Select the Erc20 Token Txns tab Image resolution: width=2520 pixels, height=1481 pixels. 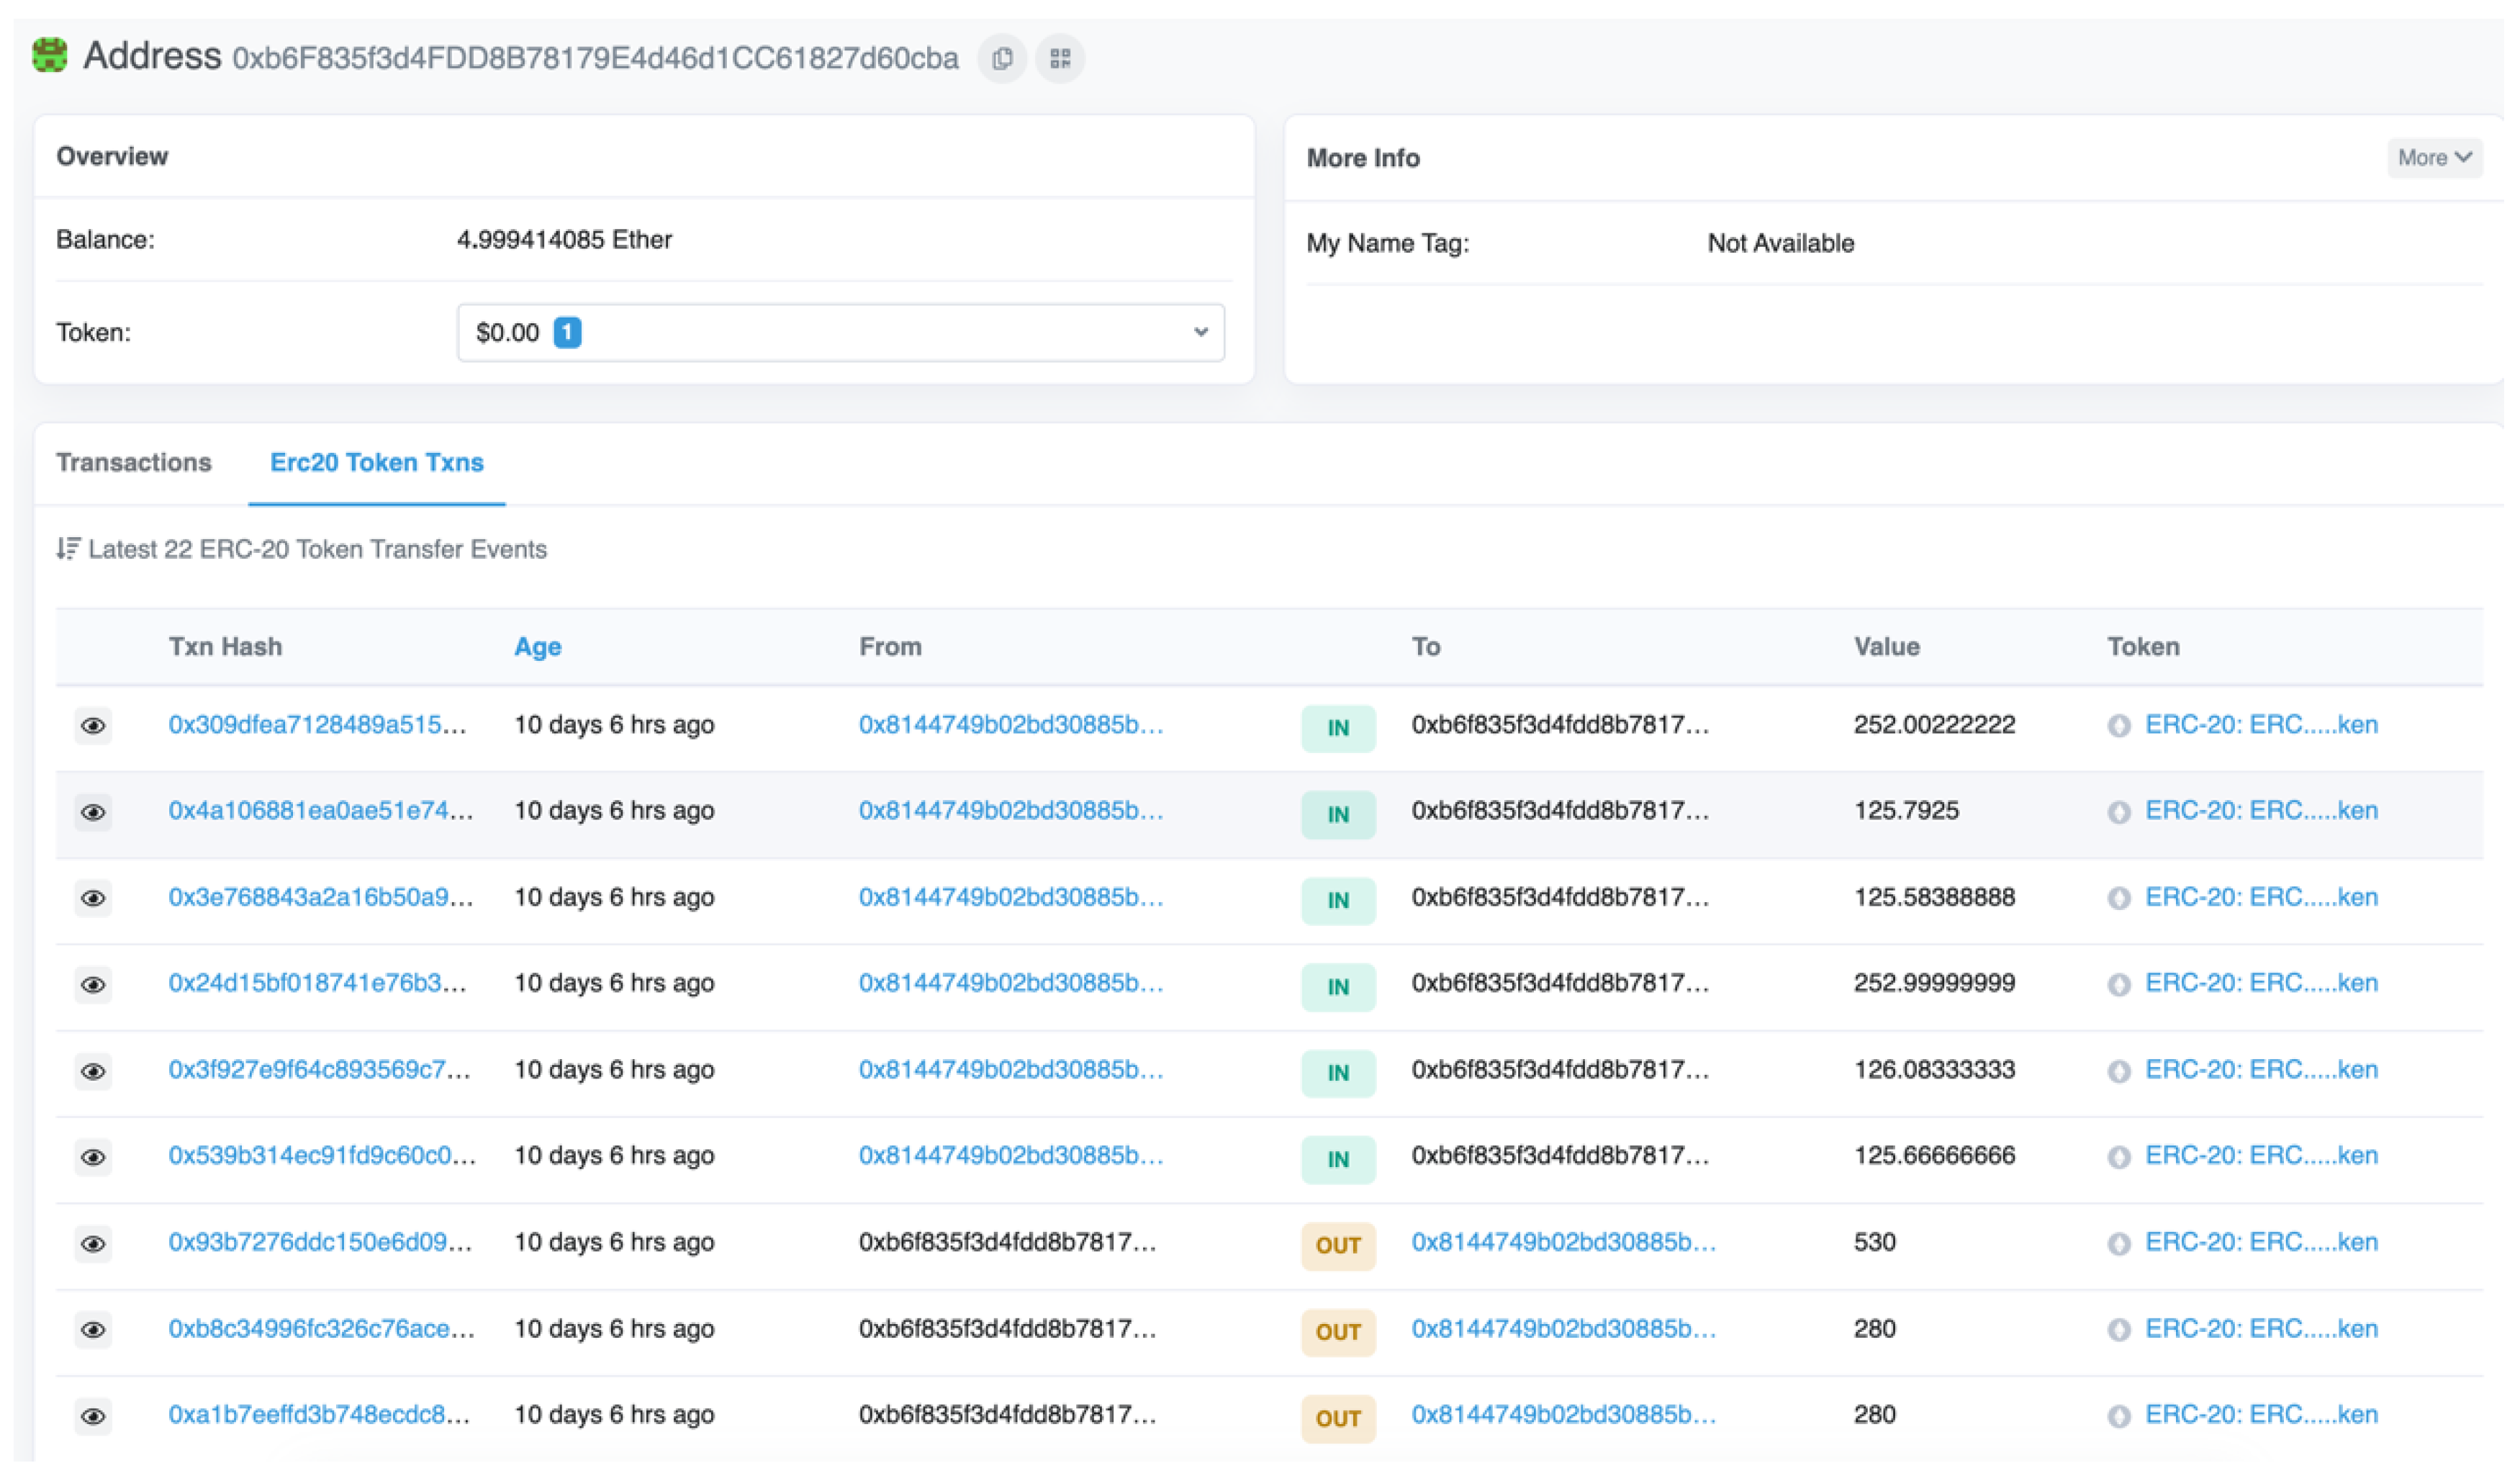point(376,463)
